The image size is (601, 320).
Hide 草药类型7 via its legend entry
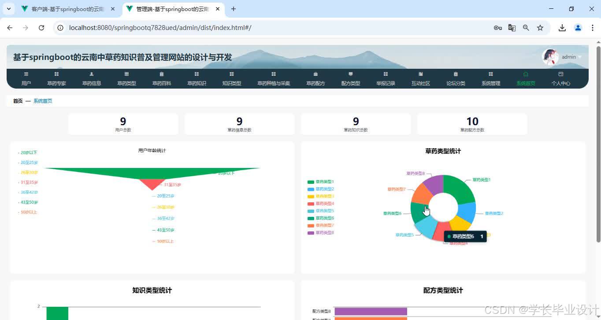tap(321, 225)
